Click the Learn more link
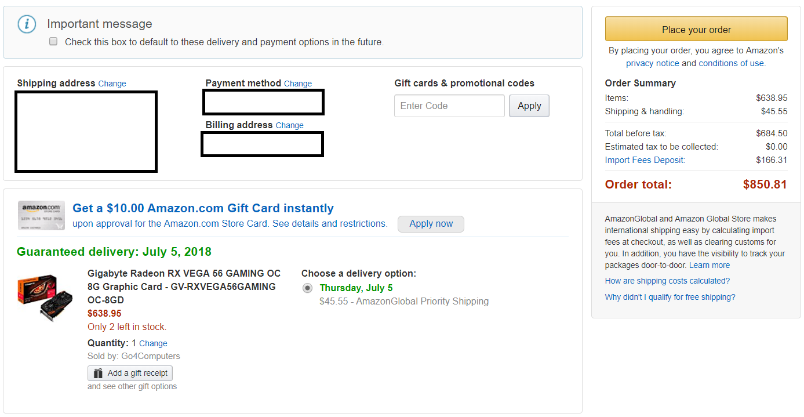This screenshot has width=804, height=417. [x=710, y=265]
